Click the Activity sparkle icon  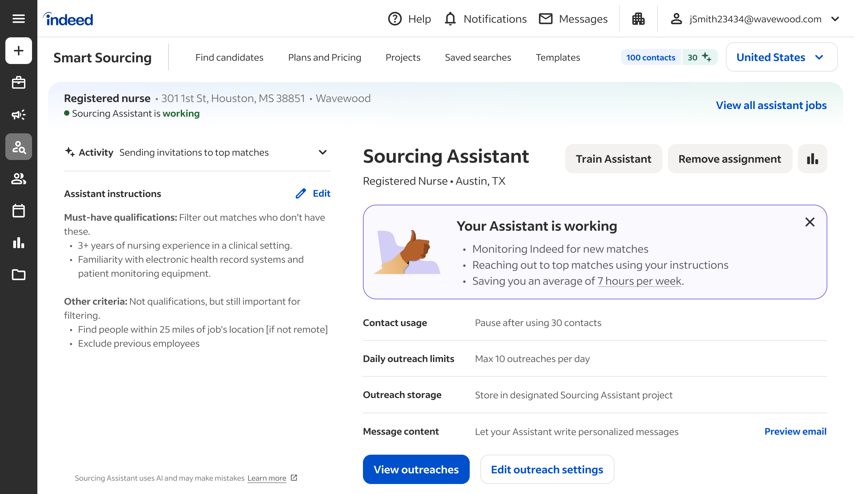coord(70,152)
